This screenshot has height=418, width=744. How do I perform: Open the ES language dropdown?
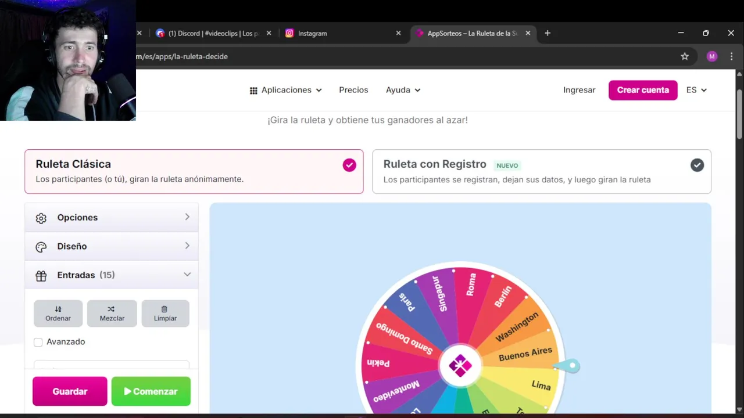696,90
